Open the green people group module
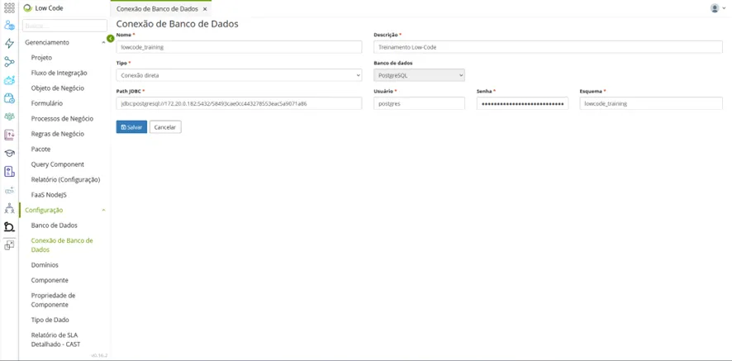The width and height of the screenshot is (732, 361). coord(9,116)
